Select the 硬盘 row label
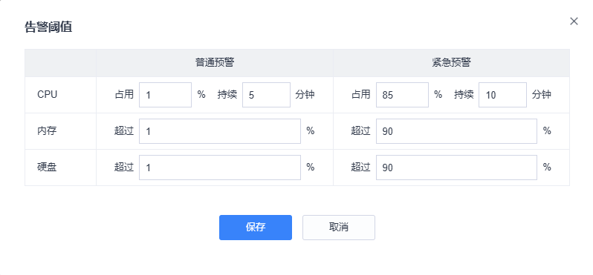Image resolution: width=593 pixels, height=275 pixels. (x=47, y=168)
